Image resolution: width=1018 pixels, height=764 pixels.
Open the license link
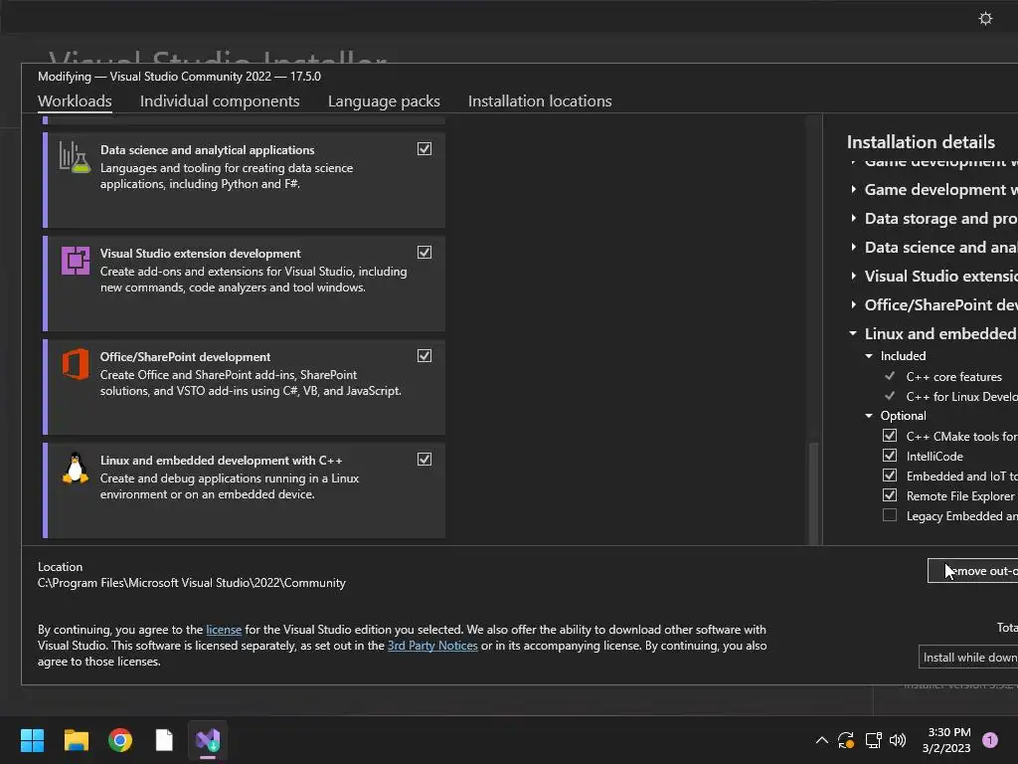point(224,630)
